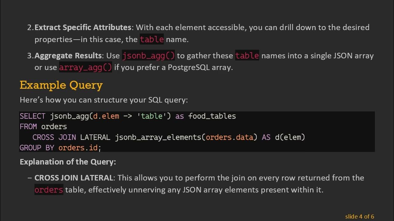Click the "Aggregate Results" bold heading

(x=68, y=56)
